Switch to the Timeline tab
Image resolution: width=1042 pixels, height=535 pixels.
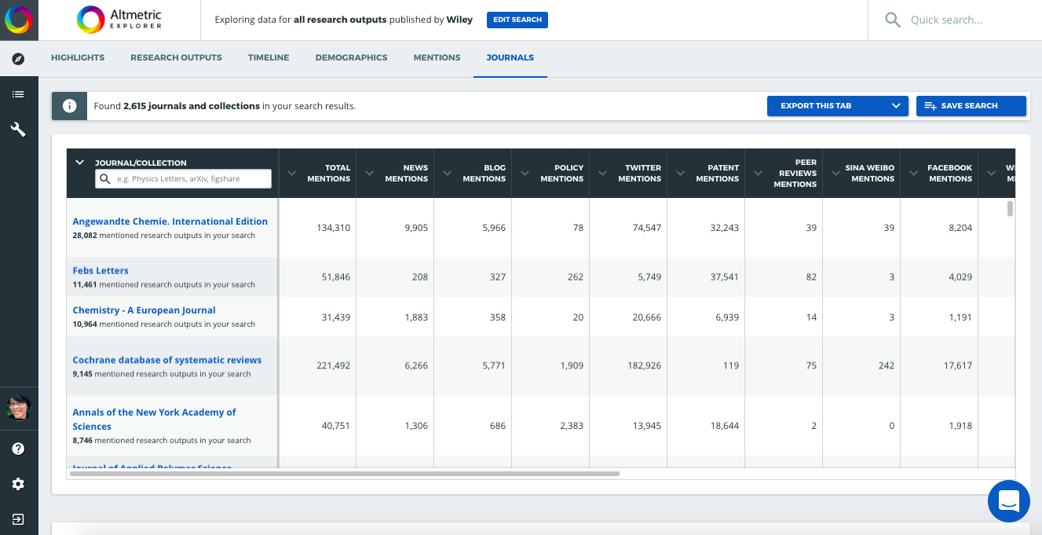coord(269,57)
